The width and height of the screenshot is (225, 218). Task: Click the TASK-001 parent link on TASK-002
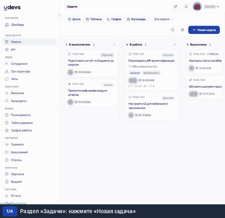(x=213, y=54)
